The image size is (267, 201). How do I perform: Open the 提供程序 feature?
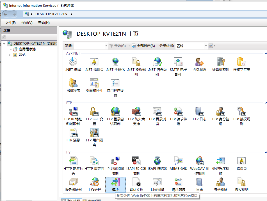click(x=73, y=85)
